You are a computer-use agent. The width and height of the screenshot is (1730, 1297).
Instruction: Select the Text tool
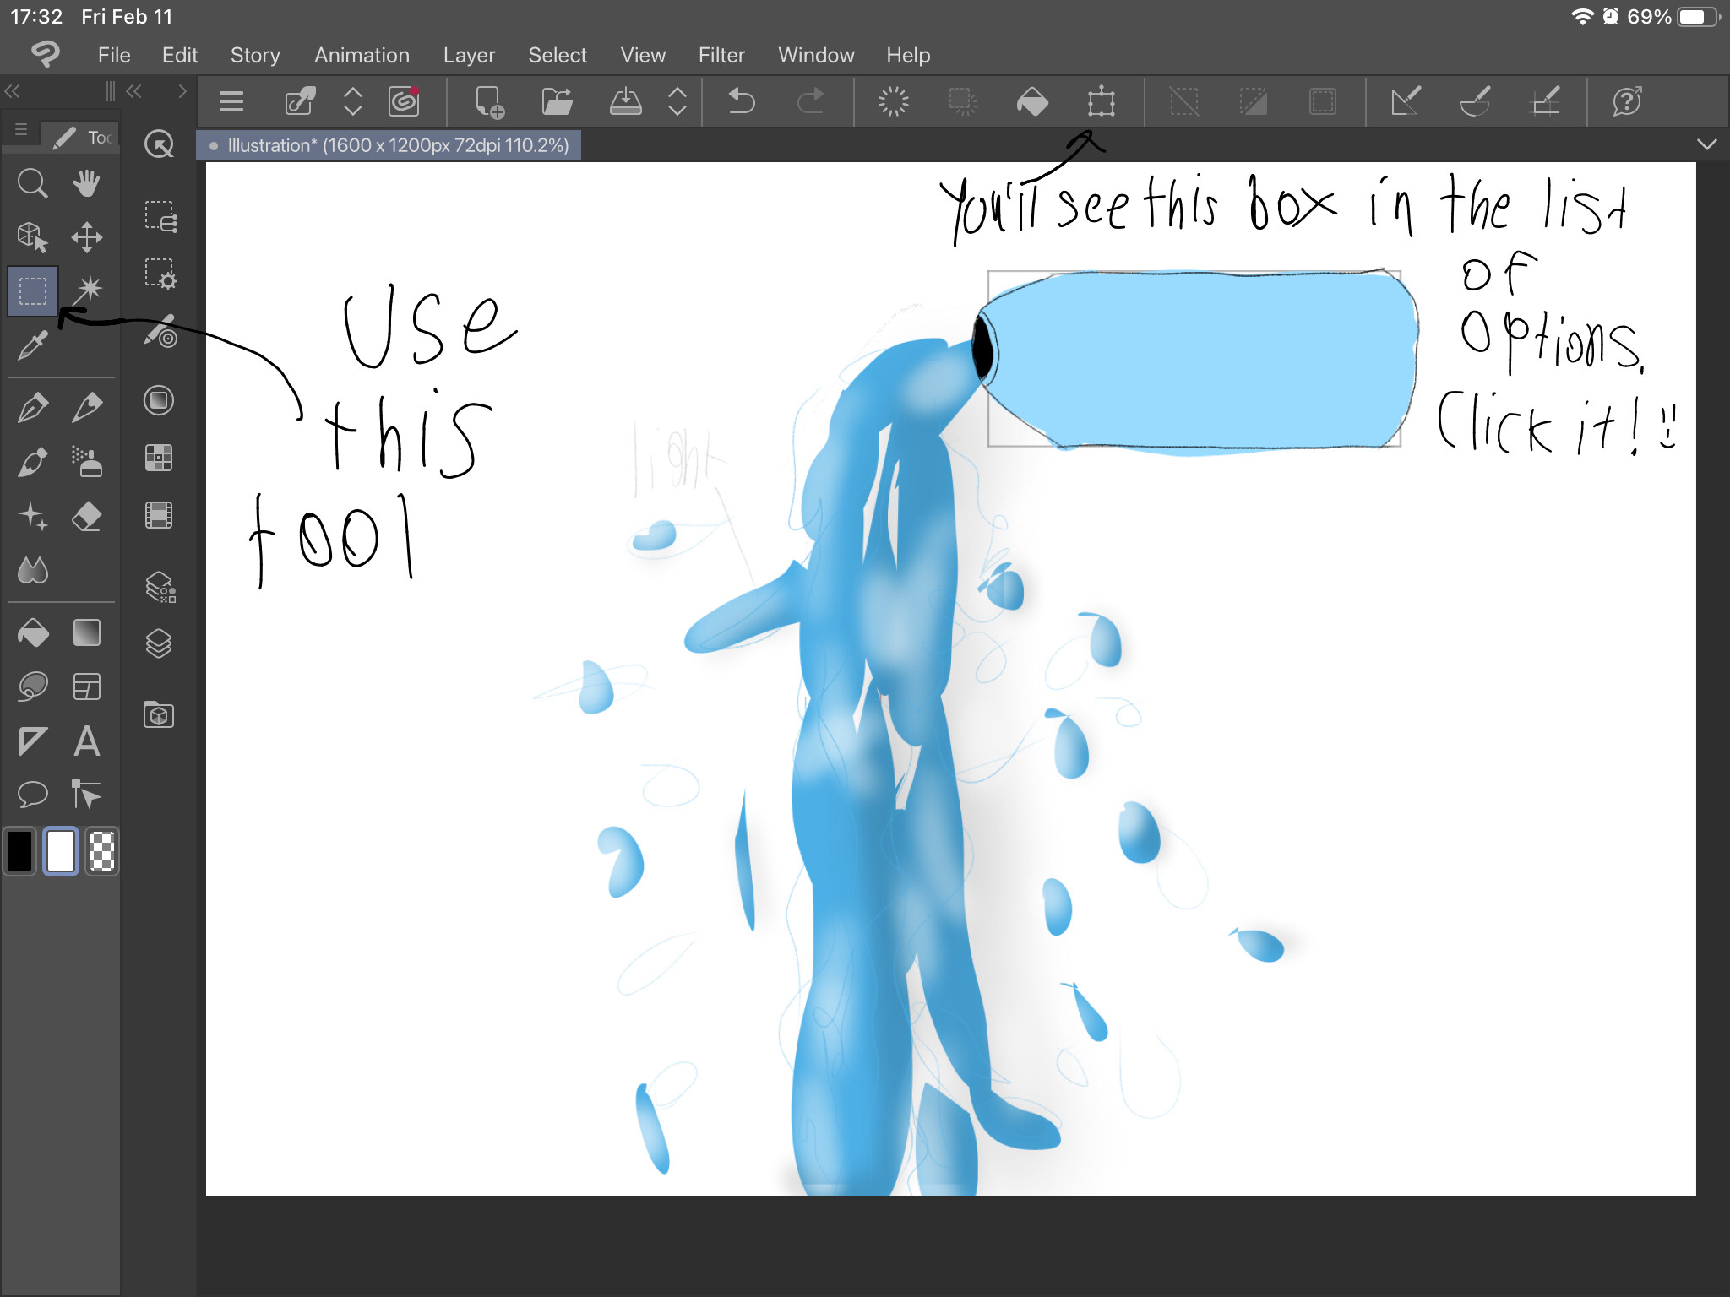tap(87, 741)
